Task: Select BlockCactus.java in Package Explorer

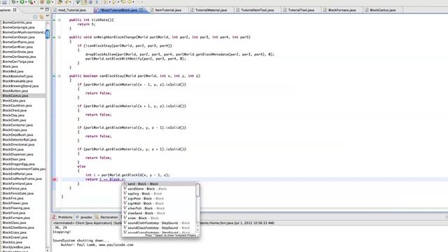Action: 15,96
